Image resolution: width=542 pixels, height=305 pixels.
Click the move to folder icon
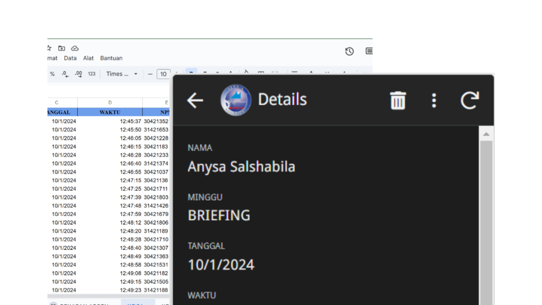[x=61, y=48]
